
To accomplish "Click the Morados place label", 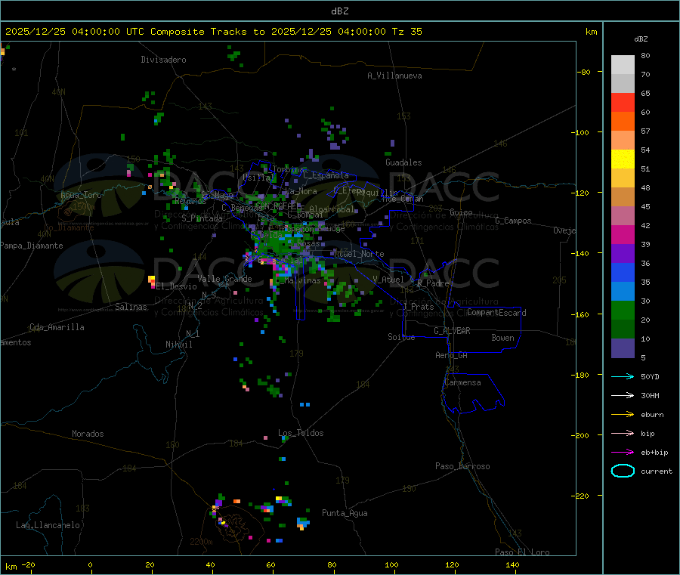I will pos(88,434).
